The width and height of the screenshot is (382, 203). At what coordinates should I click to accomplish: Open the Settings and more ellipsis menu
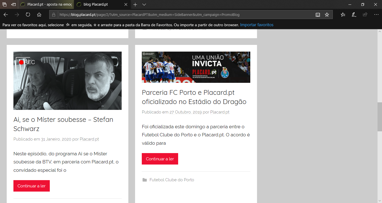click(x=376, y=14)
